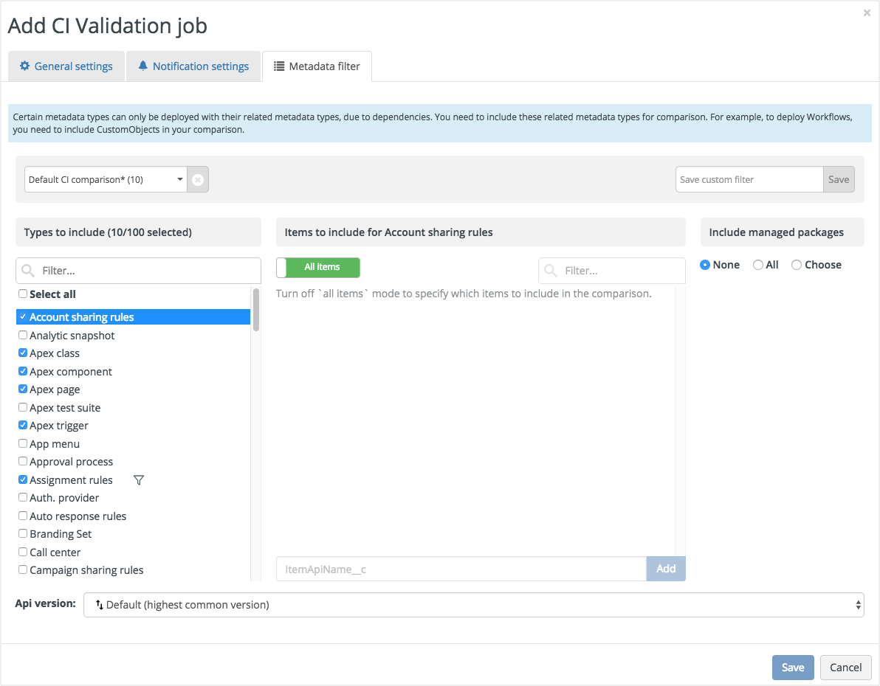
Task: Expand the Api version dropdown
Action: pyautogui.click(x=473, y=605)
